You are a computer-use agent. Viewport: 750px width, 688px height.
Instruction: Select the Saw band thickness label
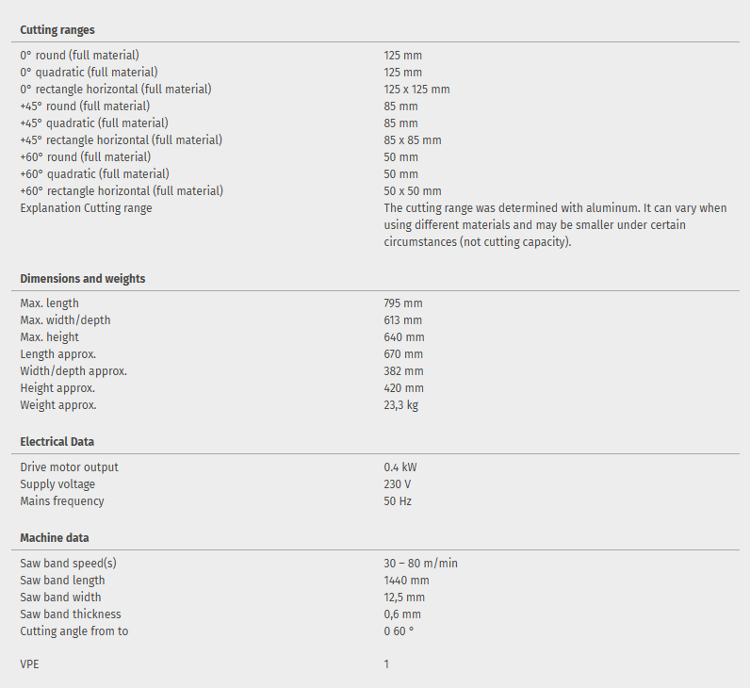click(71, 614)
